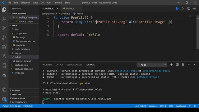
Task: Switch to the DEBUG CONSOLE tab
Action: click(x=74, y=65)
